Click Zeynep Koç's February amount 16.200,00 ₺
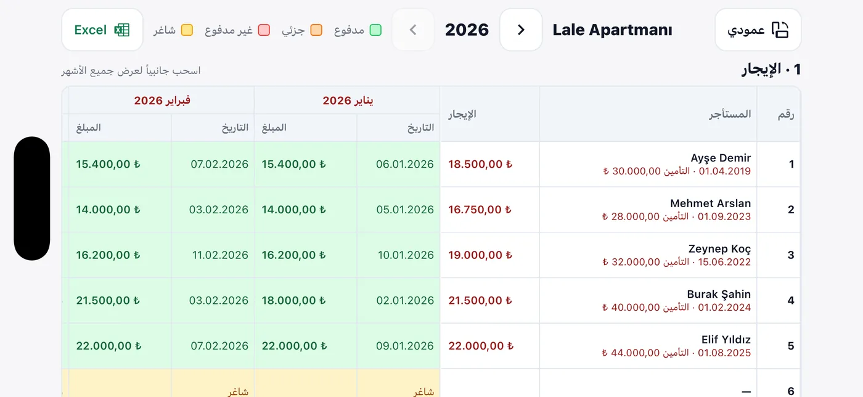The height and width of the screenshot is (397, 863). (108, 255)
